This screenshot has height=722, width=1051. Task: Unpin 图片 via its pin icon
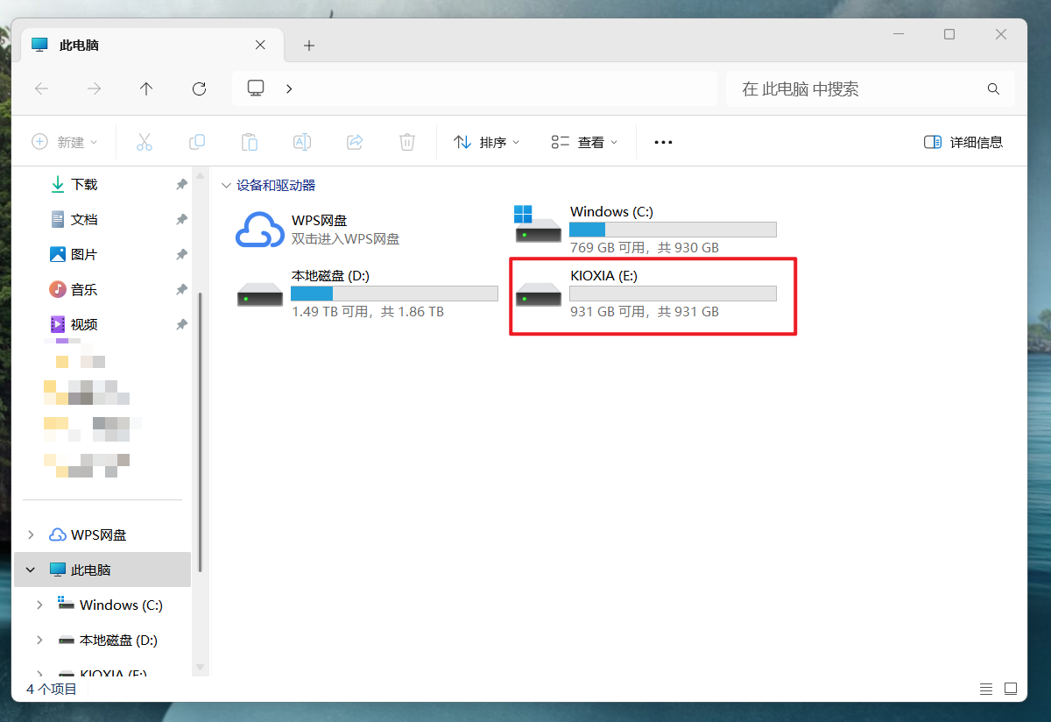click(x=181, y=255)
